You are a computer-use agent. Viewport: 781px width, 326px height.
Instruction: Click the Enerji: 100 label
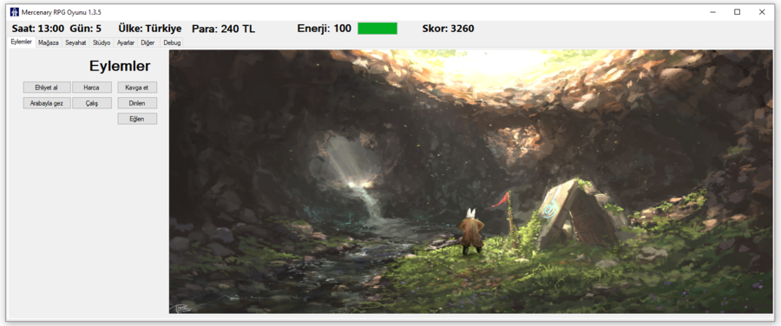tap(325, 29)
